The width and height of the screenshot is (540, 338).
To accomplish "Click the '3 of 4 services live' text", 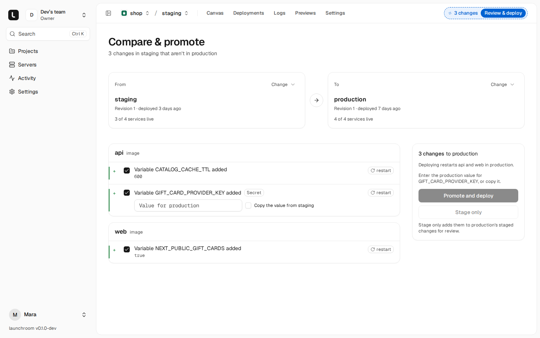I will point(134,119).
